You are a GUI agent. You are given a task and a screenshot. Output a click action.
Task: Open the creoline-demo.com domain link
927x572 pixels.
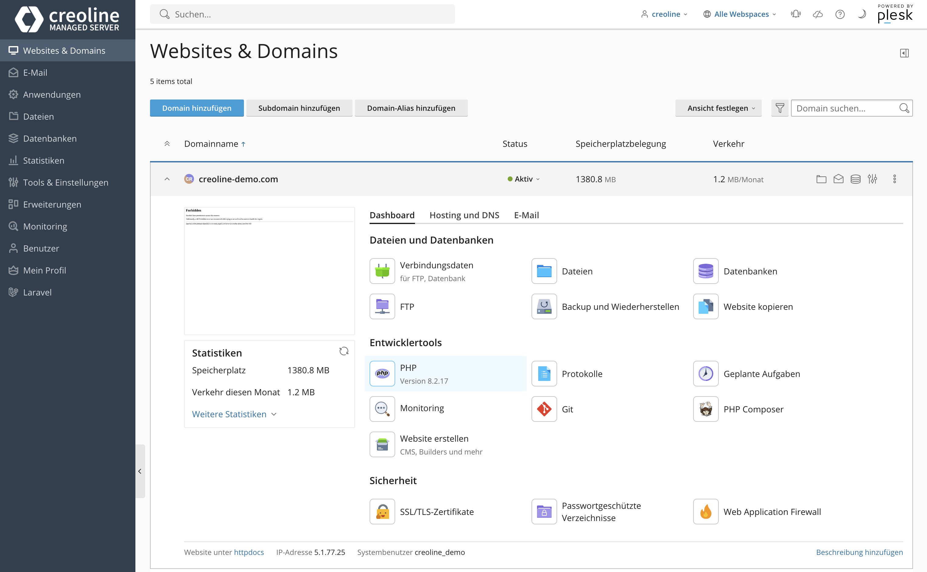[238, 179]
